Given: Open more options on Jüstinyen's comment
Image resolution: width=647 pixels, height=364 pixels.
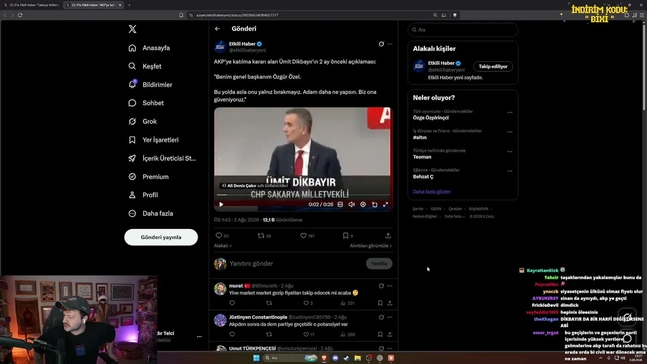Looking at the screenshot, I should coord(390,317).
